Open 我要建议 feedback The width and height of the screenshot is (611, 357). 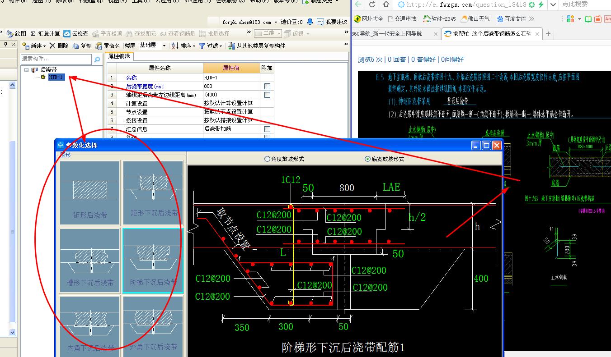coord(332,22)
